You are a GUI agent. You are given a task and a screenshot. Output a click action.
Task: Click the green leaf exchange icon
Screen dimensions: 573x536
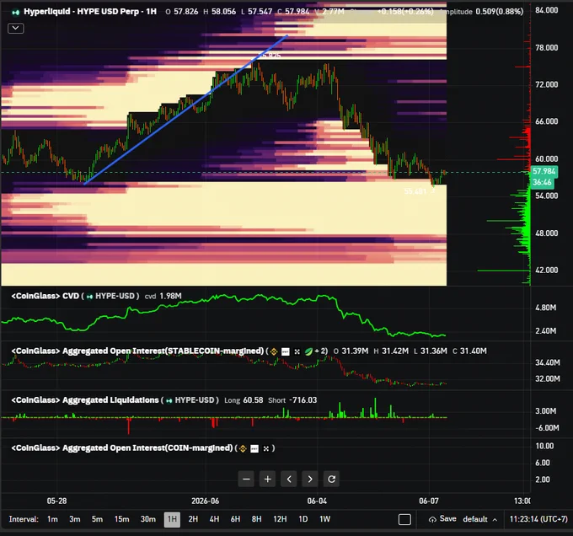(x=308, y=351)
